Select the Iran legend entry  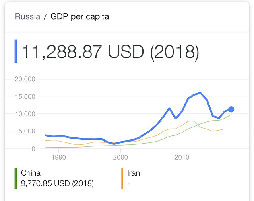(x=134, y=174)
